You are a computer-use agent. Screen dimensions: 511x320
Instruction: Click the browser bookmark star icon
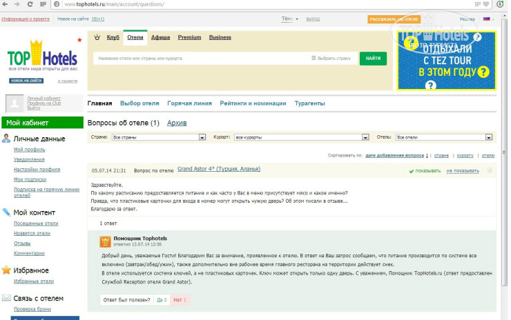[485, 4]
